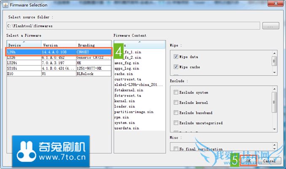Select loader.sin in firmware content

click(124, 106)
